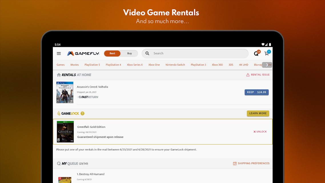
Task: Open Assassin's Creed: Valhalla cover thumbnail
Action: (65, 92)
